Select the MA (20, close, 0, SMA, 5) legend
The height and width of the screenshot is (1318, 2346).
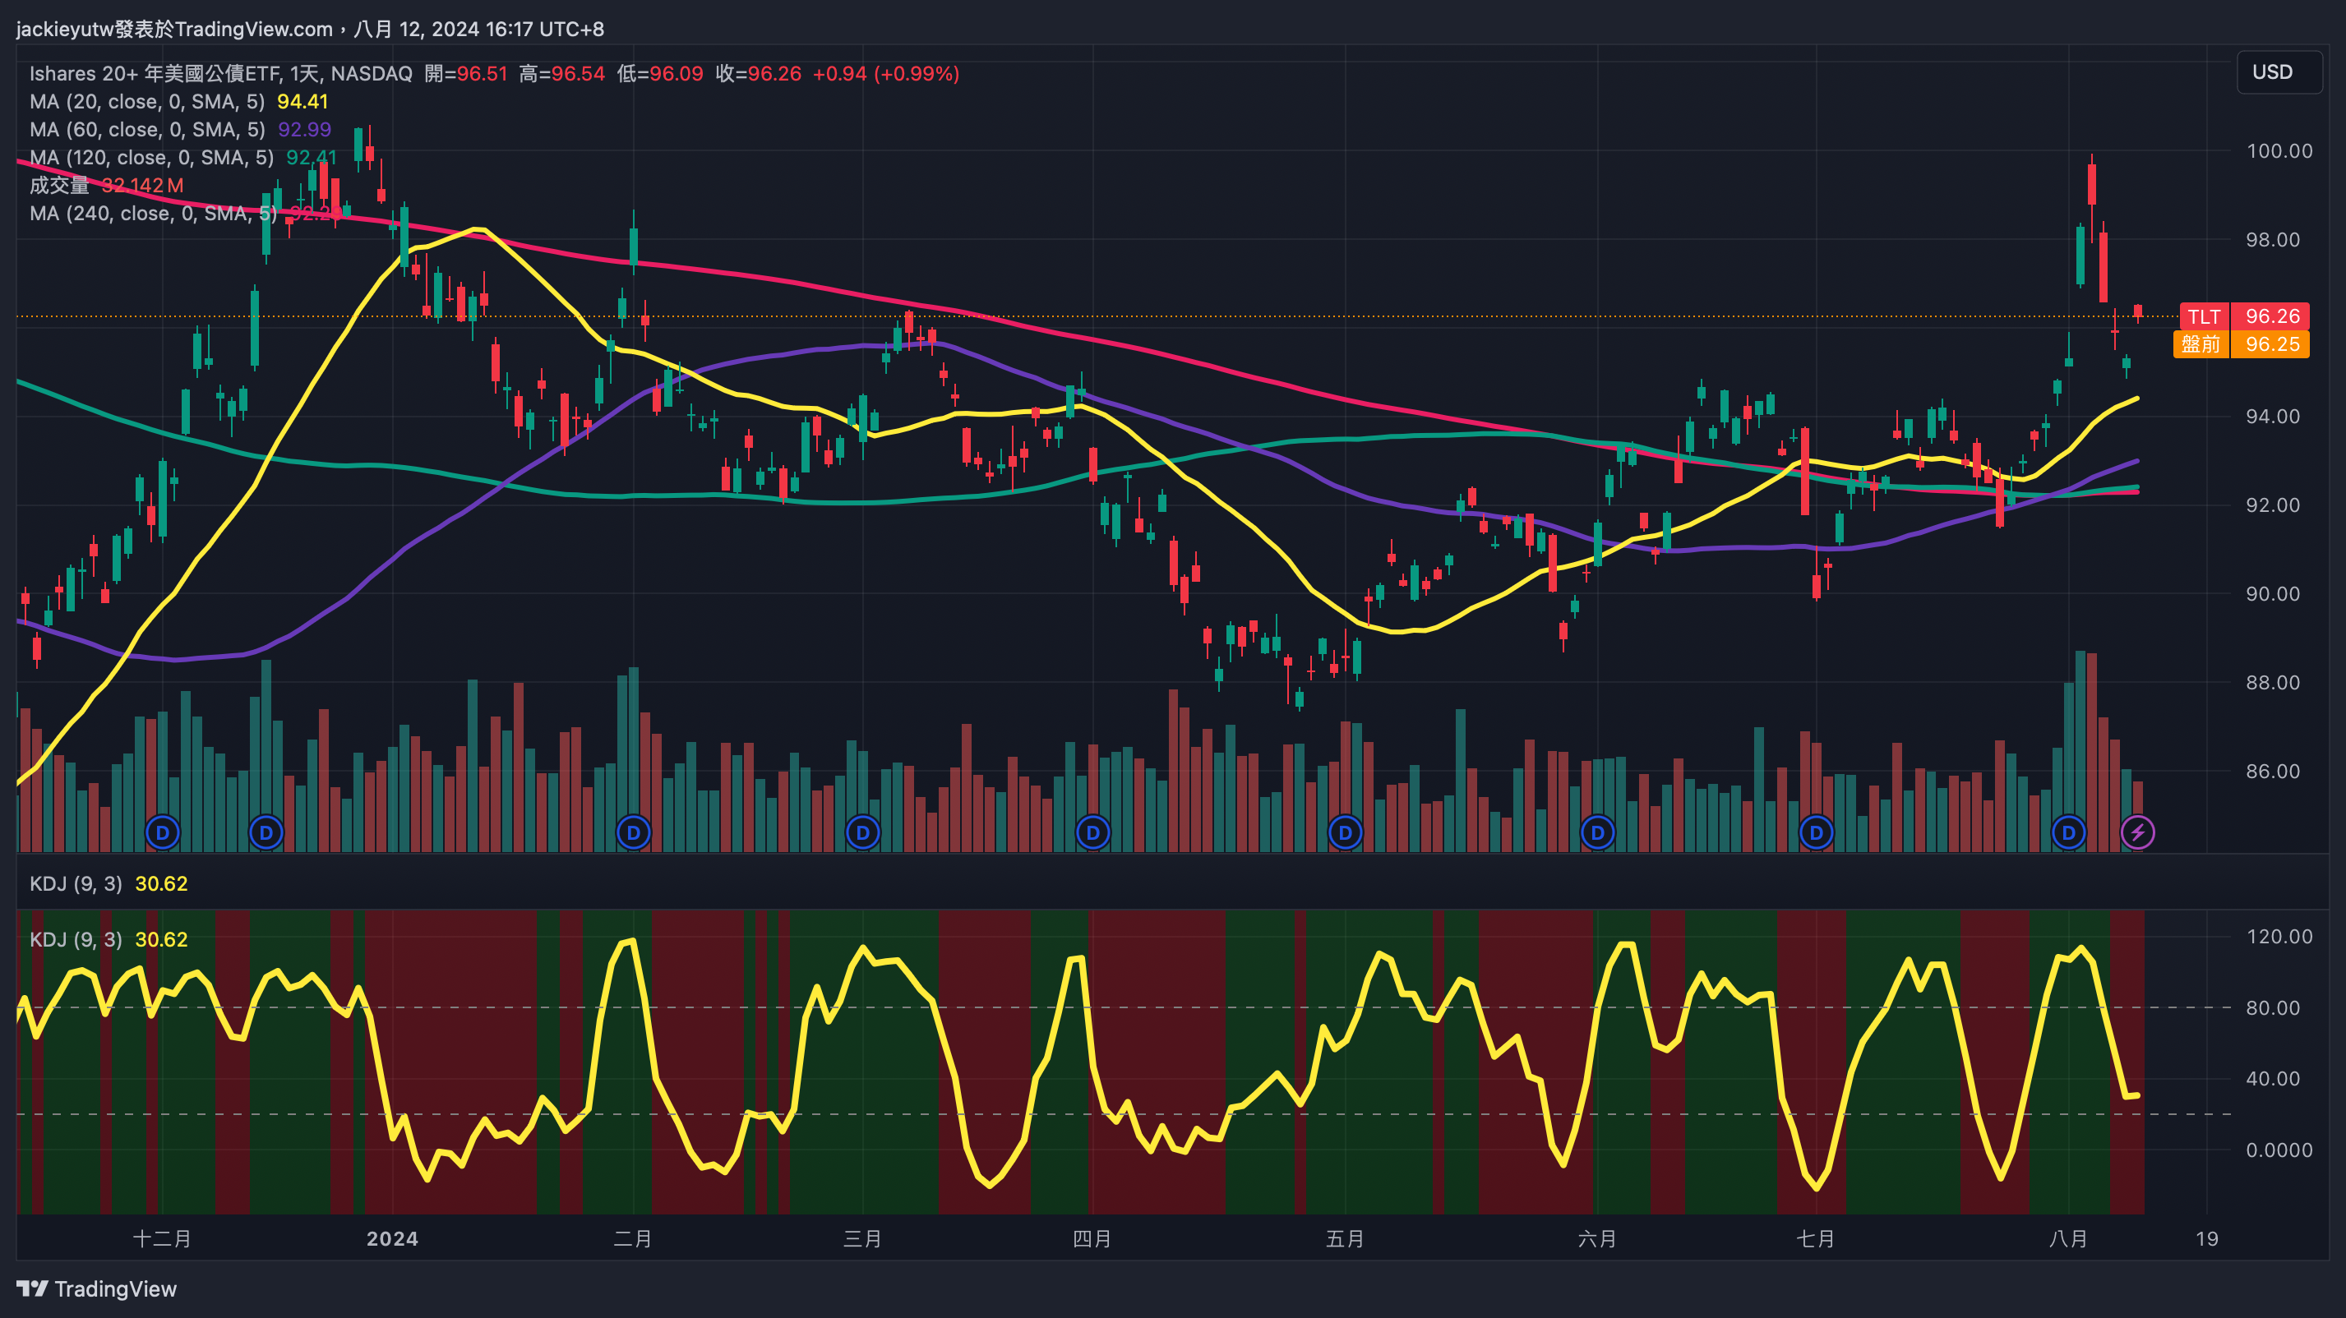(146, 102)
